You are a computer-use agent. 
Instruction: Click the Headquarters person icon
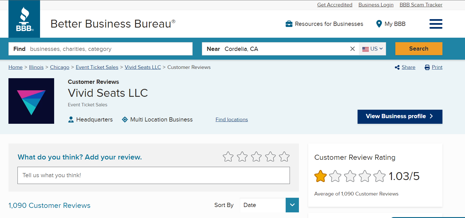pyautogui.click(x=71, y=120)
